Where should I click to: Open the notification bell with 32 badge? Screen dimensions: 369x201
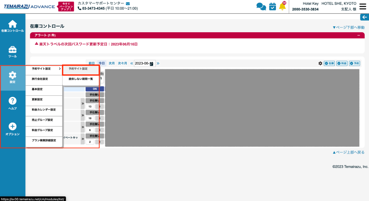(282, 6)
